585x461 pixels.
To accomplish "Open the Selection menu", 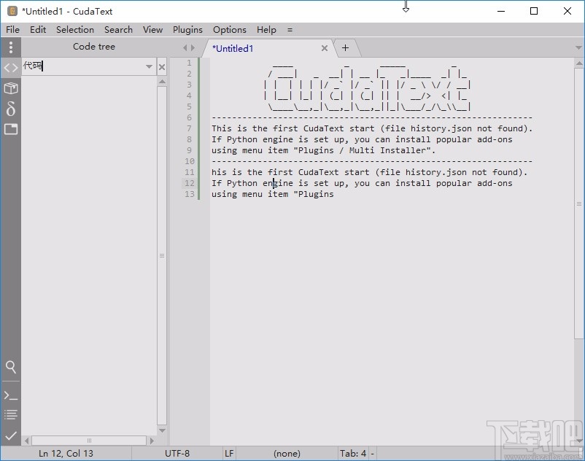I will click(75, 29).
